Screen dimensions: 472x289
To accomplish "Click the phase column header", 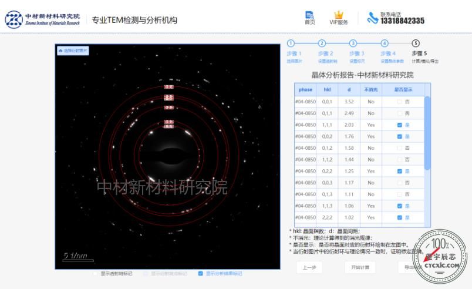I will pos(305,90).
